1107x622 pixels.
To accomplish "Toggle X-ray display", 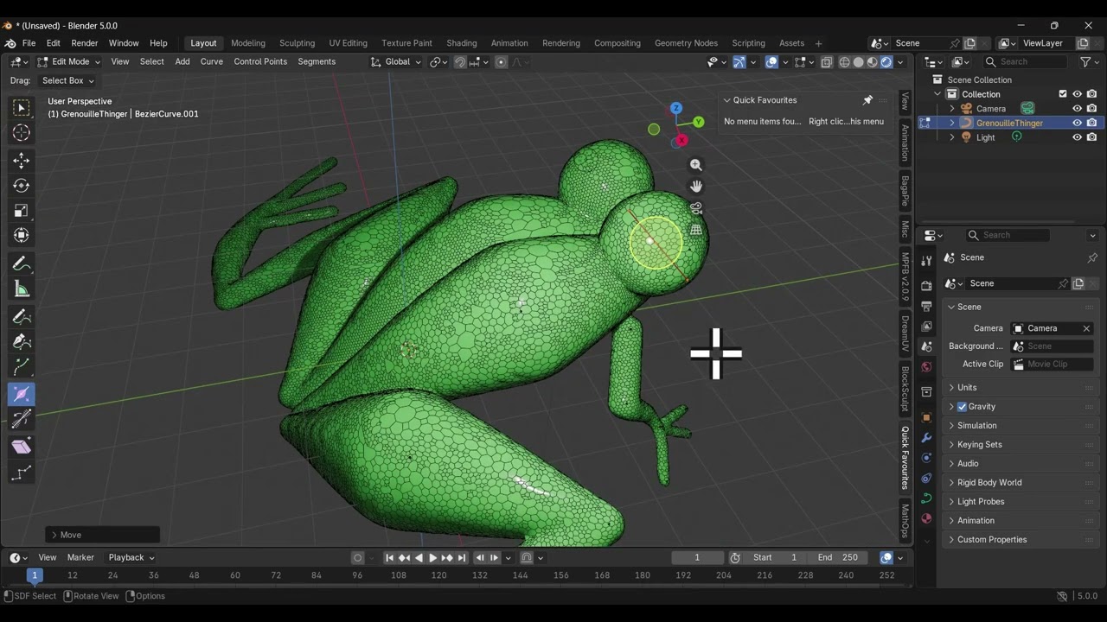I will click(827, 62).
